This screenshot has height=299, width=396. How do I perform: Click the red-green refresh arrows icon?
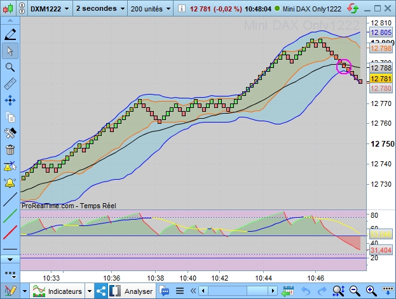pos(353,9)
